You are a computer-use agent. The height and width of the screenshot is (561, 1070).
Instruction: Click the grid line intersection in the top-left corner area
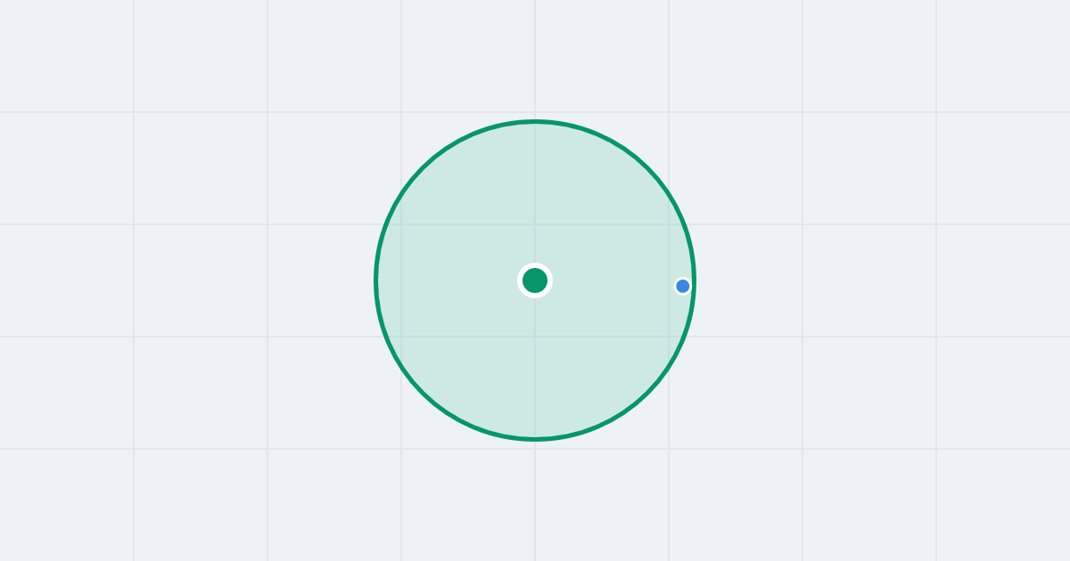tap(134, 112)
